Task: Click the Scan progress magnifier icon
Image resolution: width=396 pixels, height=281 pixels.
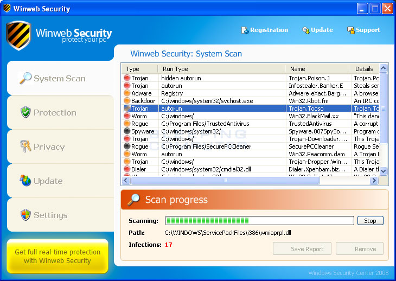Action: tap(133, 200)
